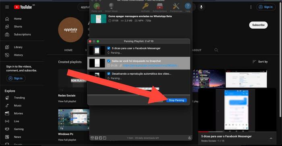
Task: Open YouTube settings three-dot menu
Action: (x=251, y=7)
